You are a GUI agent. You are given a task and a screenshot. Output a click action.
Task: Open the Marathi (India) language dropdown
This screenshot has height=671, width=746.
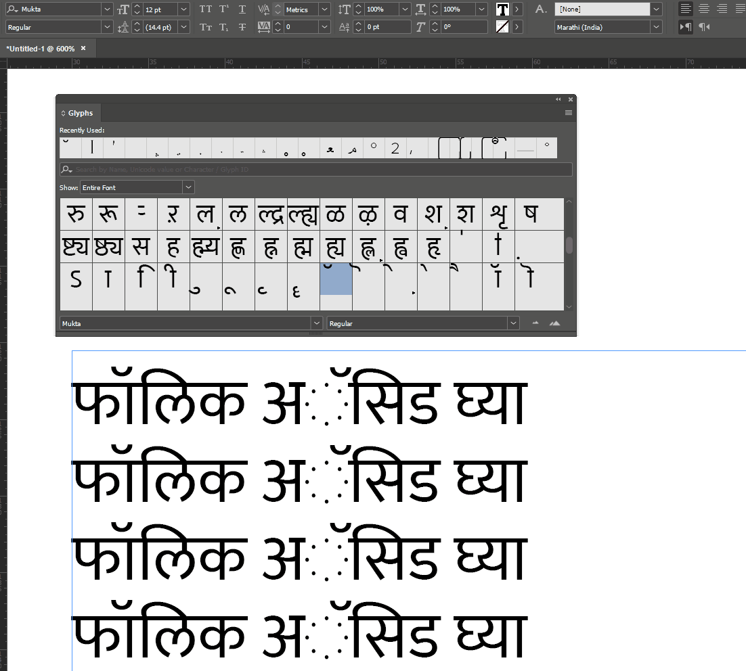tap(656, 27)
